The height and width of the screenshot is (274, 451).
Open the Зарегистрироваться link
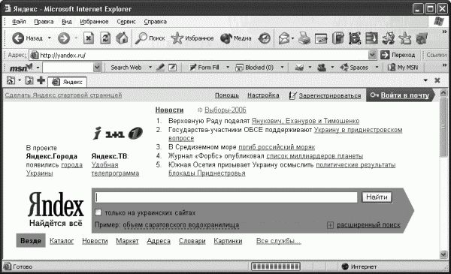pyautogui.click(x=330, y=95)
